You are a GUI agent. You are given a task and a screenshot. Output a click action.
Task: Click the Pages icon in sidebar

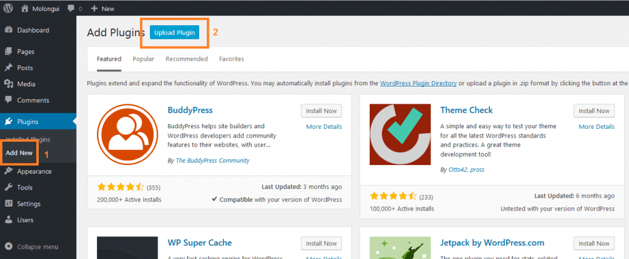point(9,52)
